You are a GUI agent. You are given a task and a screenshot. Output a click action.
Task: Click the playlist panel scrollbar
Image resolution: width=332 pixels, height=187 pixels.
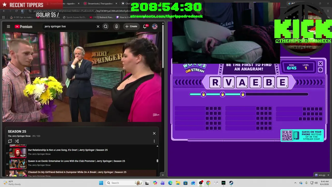(157, 161)
